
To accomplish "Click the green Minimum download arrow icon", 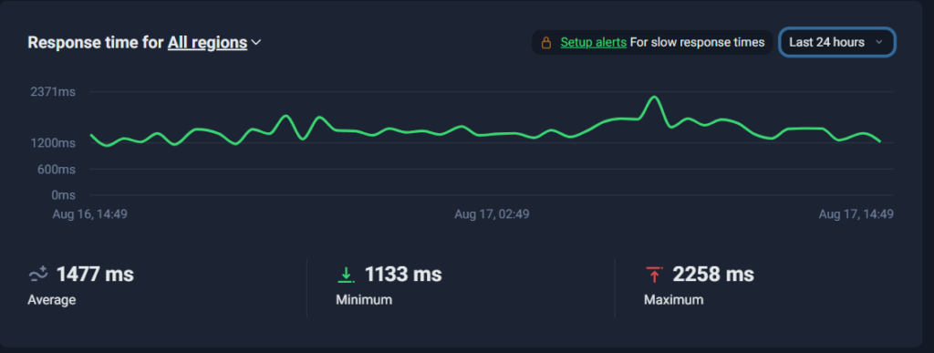I will [x=346, y=275].
